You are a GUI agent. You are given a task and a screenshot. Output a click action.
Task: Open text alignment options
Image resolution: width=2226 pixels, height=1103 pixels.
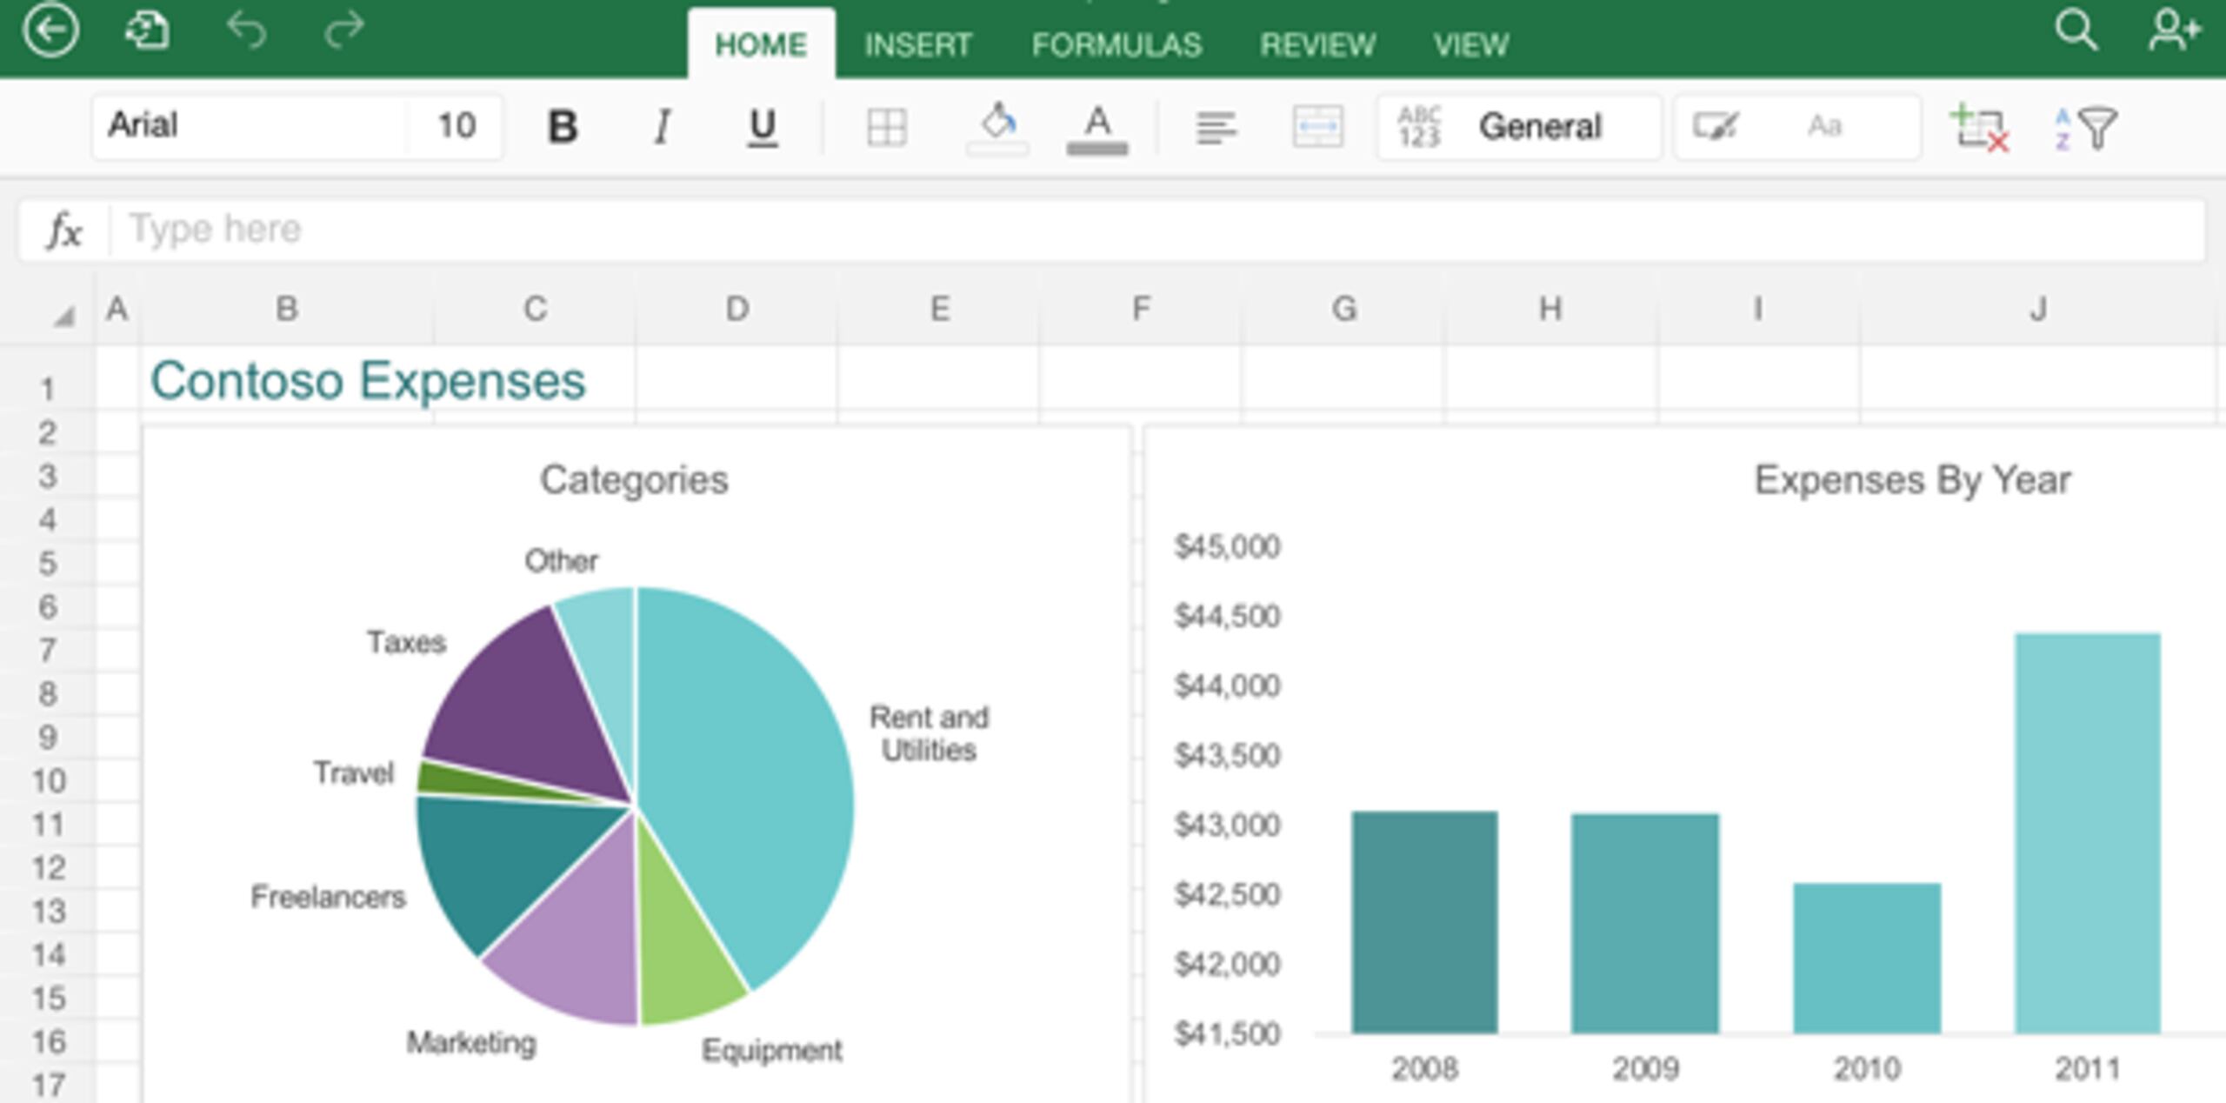click(x=1216, y=128)
